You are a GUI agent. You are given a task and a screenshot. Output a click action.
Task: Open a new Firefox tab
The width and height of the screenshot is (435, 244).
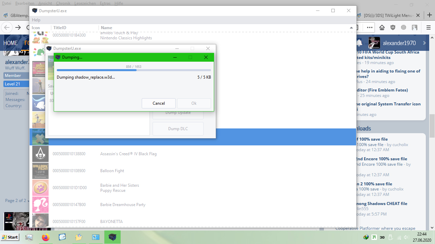[x=429, y=16]
